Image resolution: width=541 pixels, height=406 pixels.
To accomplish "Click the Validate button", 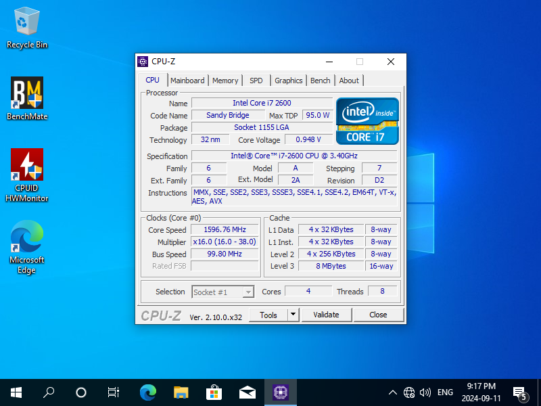I will (x=327, y=315).
